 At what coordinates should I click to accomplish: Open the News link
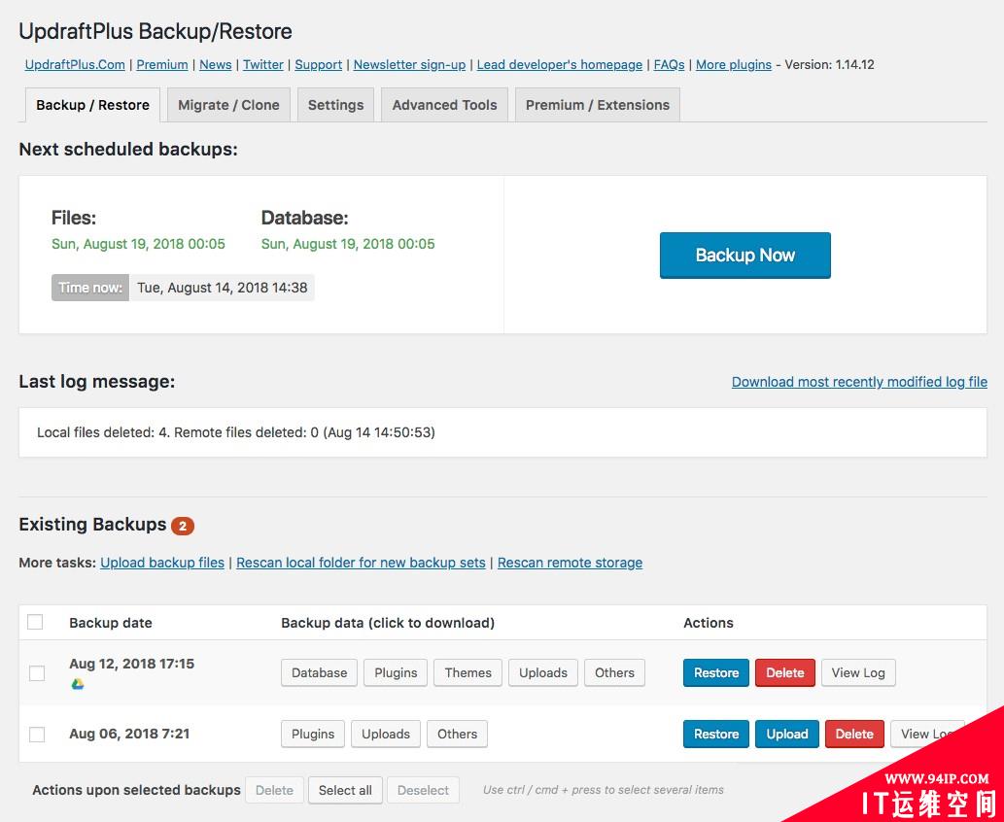[215, 65]
